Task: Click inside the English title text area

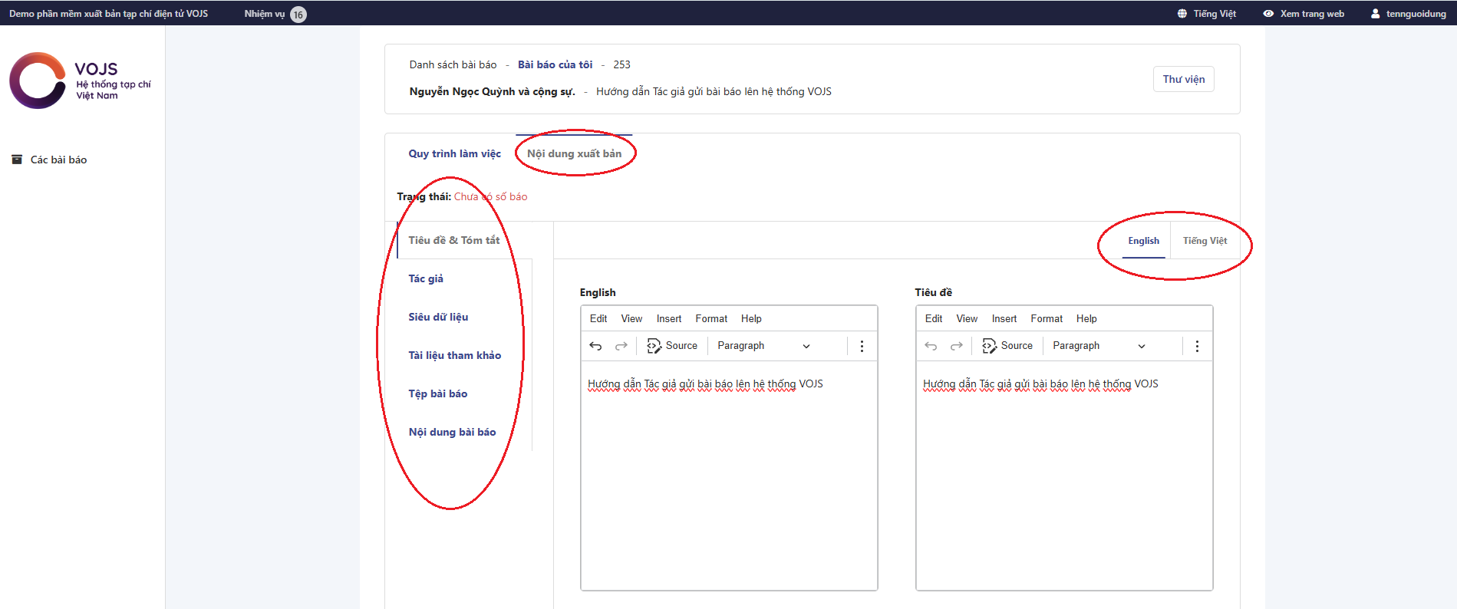Action: pyautogui.click(x=729, y=476)
